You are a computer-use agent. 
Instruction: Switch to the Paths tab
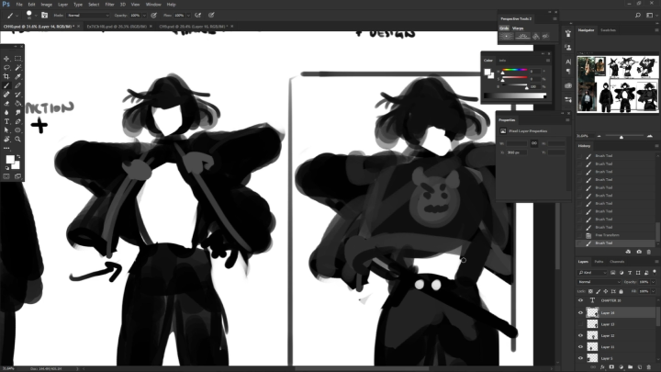(599, 262)
